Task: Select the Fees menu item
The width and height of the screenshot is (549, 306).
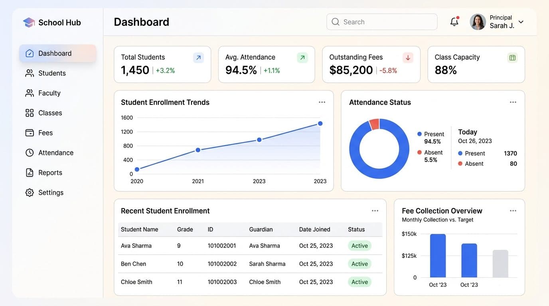Action: [x=57, y=133]
